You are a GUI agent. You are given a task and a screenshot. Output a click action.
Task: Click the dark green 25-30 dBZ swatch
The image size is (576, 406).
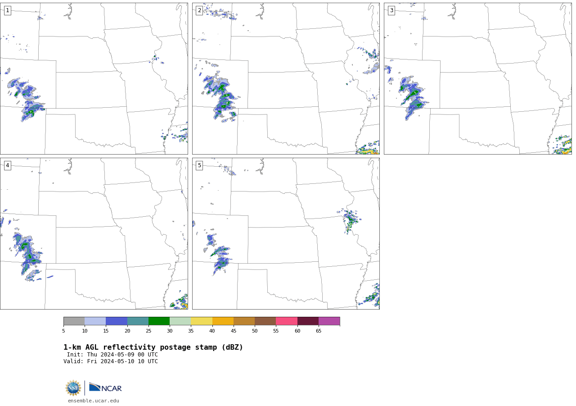point(159,321)
